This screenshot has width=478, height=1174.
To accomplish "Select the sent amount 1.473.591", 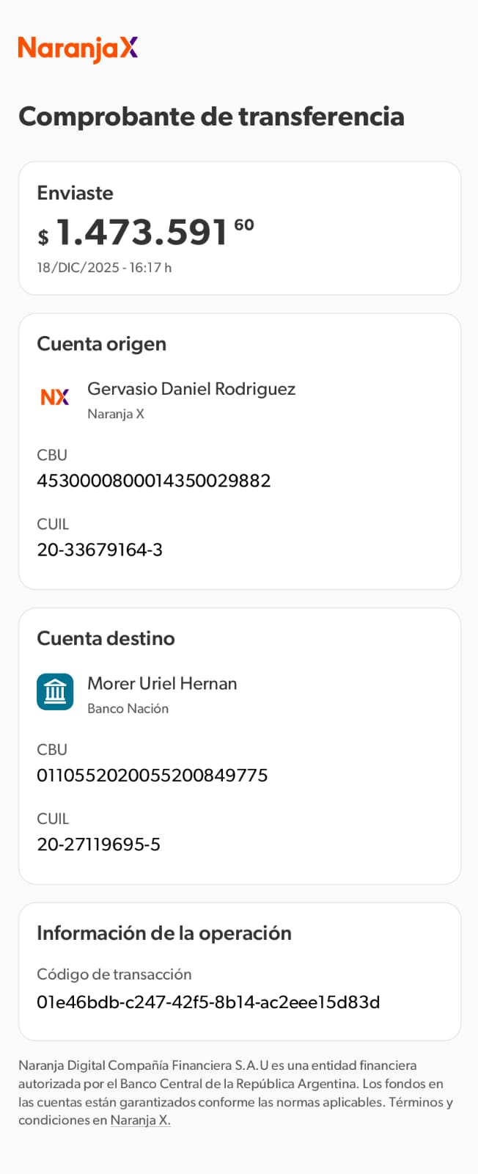I will click(x=143, y=233).
